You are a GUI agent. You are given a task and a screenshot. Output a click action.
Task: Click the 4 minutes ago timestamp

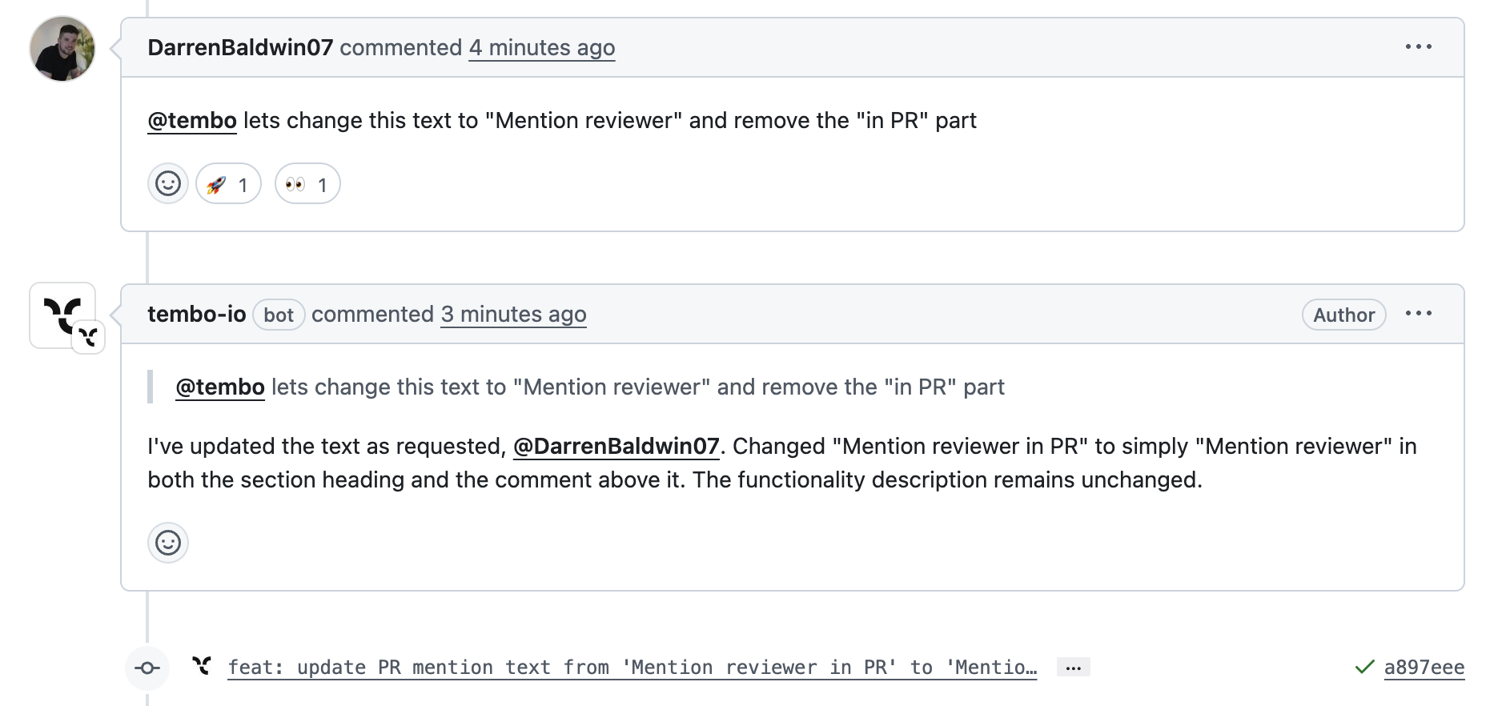[542, 48]
